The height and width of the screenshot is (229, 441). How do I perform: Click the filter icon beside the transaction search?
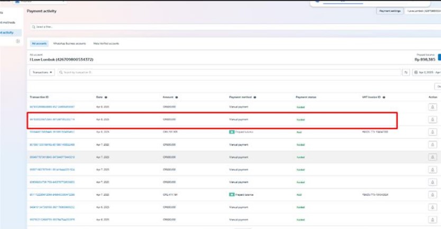pos(406,72)
